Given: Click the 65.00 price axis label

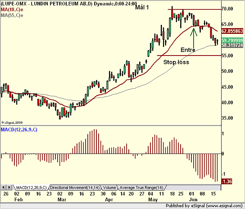Looking at the screenshot, I should tap(227, 24).
